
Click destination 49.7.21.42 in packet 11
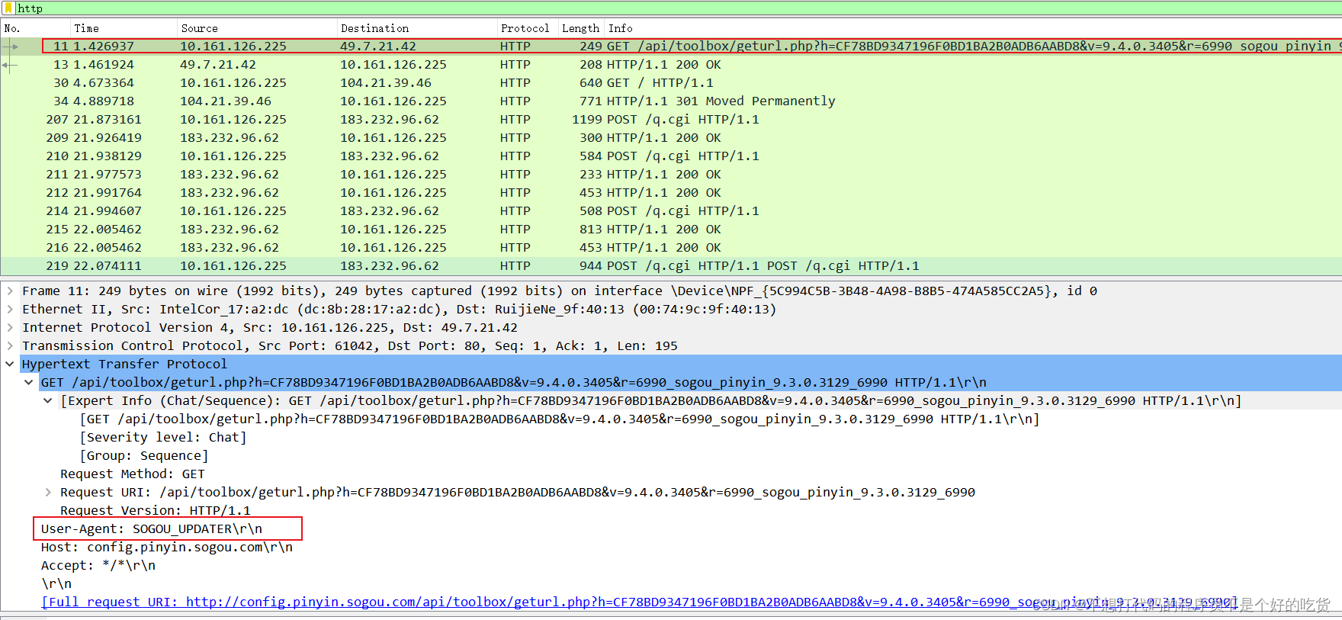[378, 46]
